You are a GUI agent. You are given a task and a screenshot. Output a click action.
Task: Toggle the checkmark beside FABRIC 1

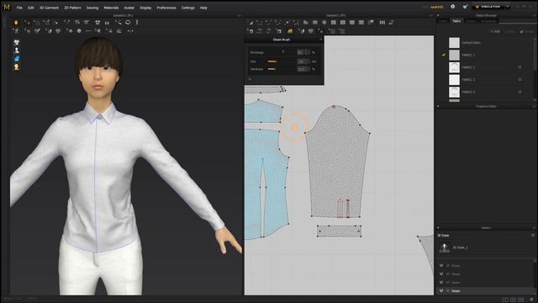tap(444, 55)
